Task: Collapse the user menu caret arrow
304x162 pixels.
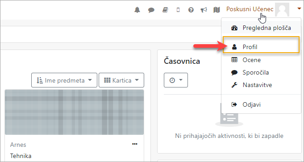Action: (299, 8)
